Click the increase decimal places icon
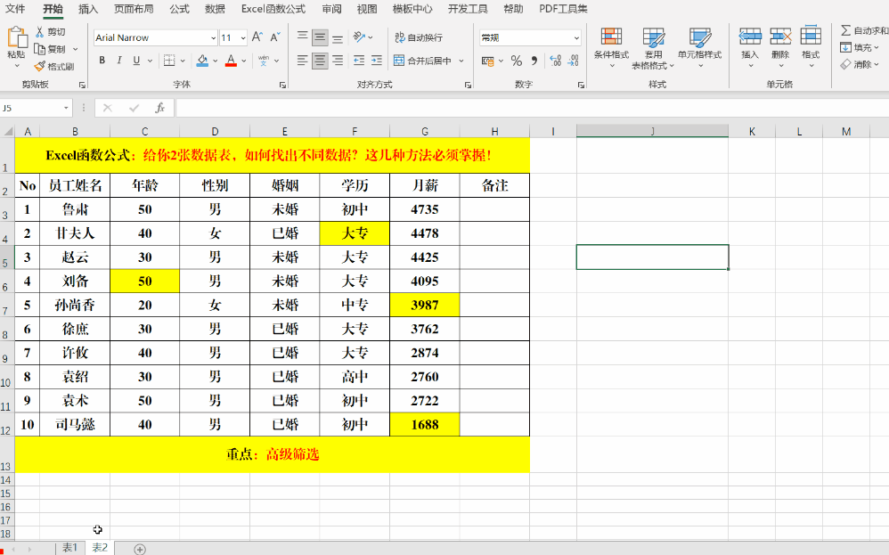 point(555,60)
